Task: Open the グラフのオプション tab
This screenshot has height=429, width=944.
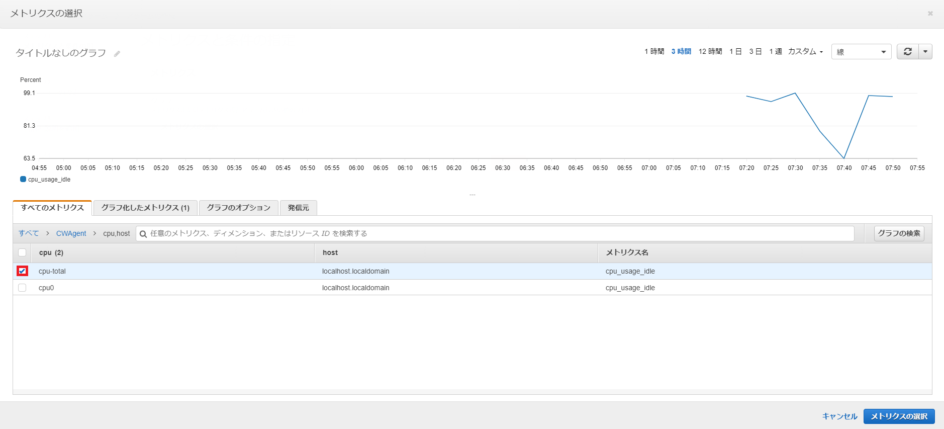Action: coord(239,208)
